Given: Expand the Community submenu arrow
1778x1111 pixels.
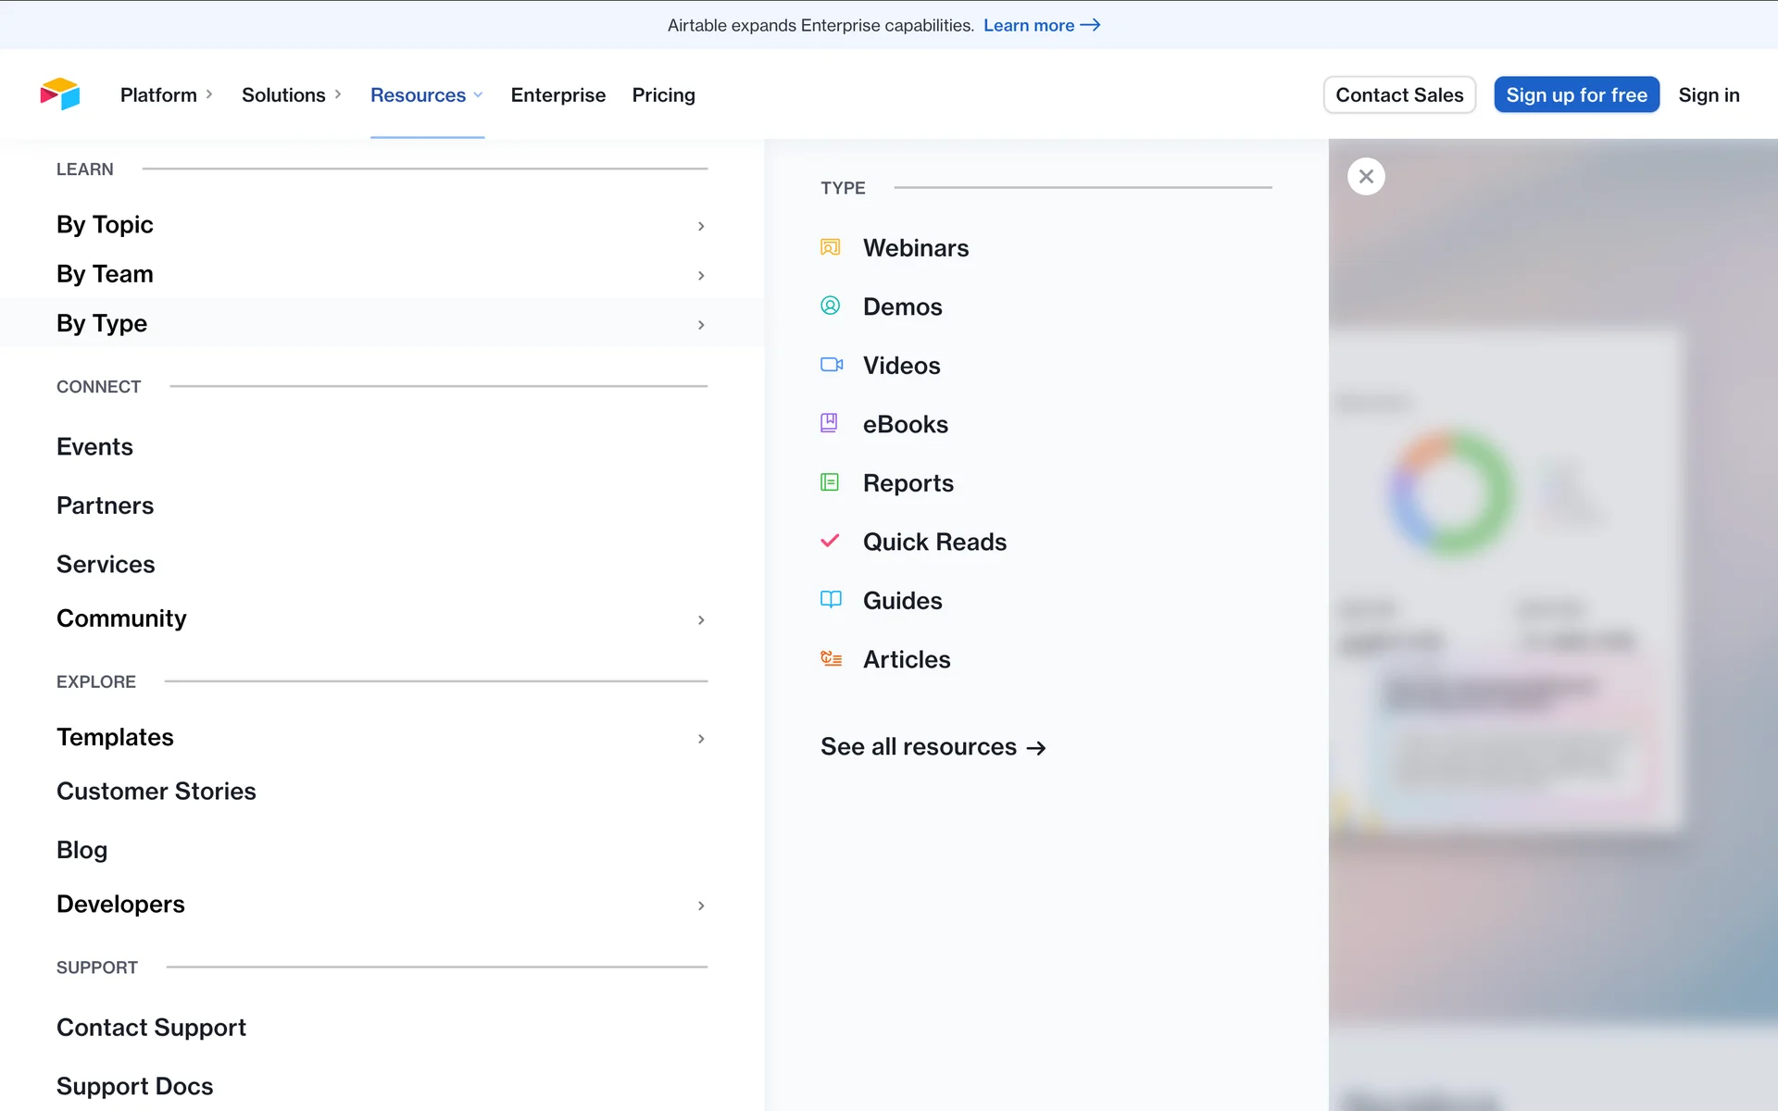Looking at the screenshot, I should [x=701, y=619].
